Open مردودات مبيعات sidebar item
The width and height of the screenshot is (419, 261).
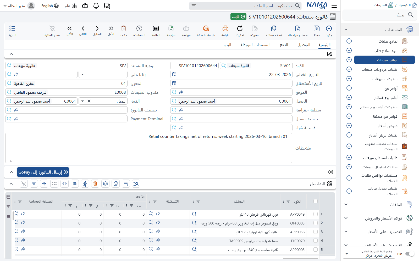[384, 79]
